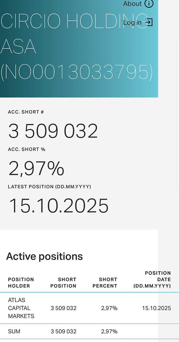
Task: Click the Active positions heading
Action: [x=44, y=256]
